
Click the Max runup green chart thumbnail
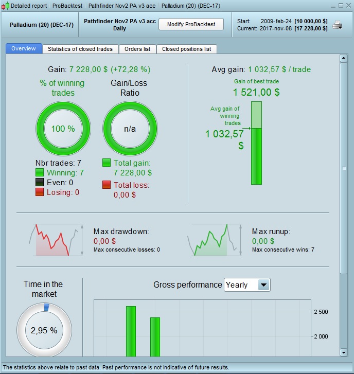pyautogui.click(x=215, y=240)
